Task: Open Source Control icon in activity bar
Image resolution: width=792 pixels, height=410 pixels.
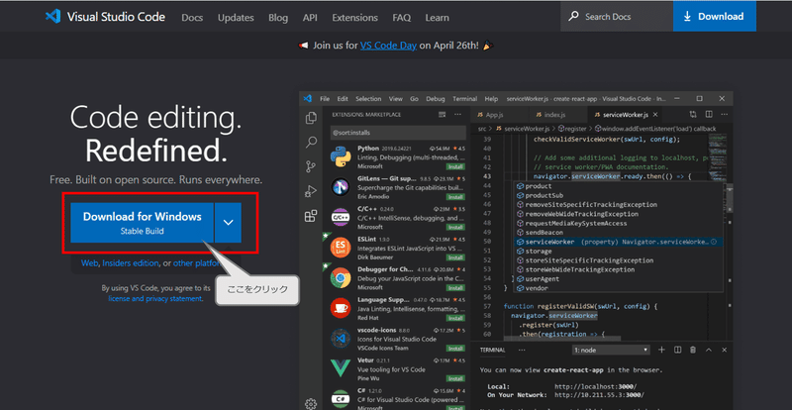Action: click(311, 166)
